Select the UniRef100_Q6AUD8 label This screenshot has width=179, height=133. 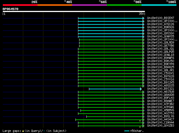pyautogui.click(x=161, y=95)
